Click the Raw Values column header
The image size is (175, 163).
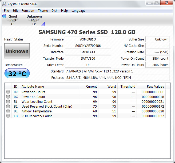[x=151, y=87]
